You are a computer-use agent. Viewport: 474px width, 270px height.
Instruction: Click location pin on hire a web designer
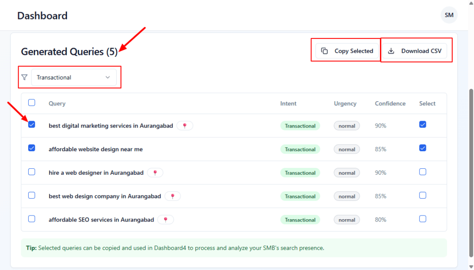coord(155,173)
